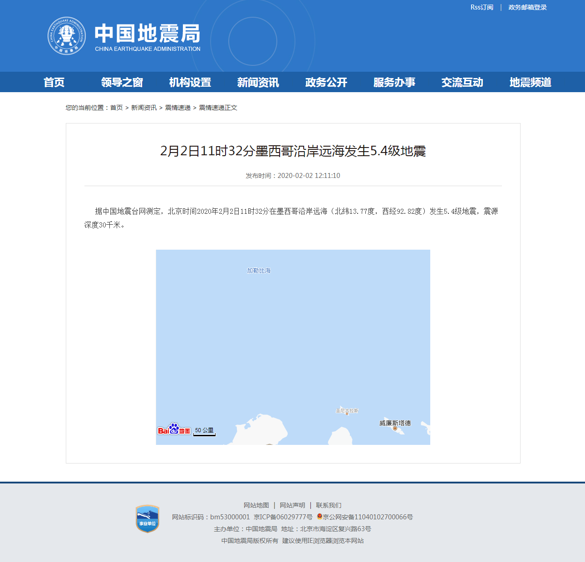Image resolution: width=585 pixels, height=562 pixels.
Task: Open the 网站地图 footer link
Action: point(256,505)
